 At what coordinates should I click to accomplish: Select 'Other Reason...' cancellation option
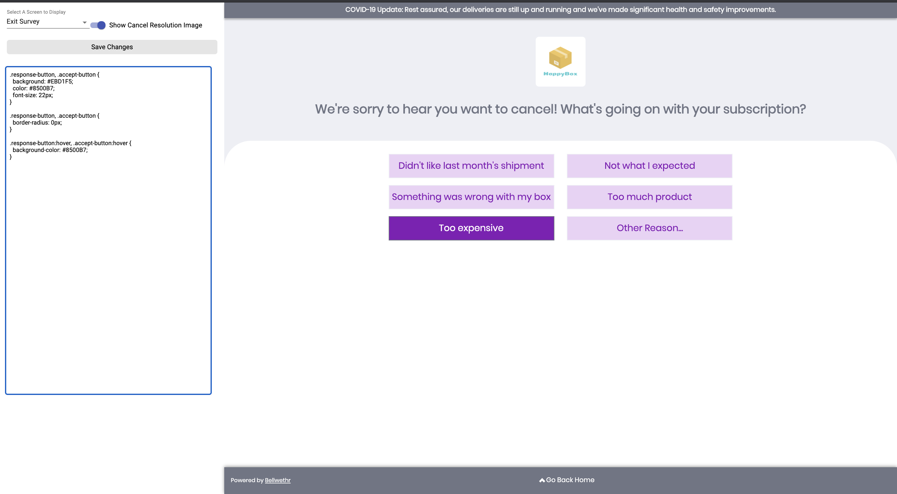pos(649,227)
